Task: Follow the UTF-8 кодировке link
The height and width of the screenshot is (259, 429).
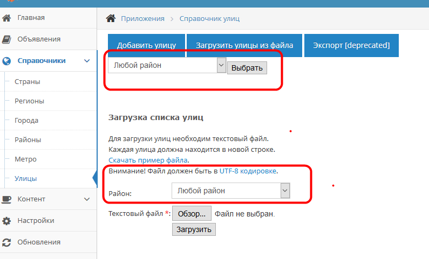Action: tap(248, 171)
